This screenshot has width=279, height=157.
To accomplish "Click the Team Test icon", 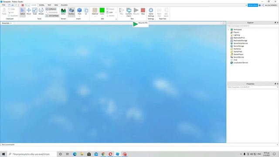I will pyautogui.click(x=159, y=12).
